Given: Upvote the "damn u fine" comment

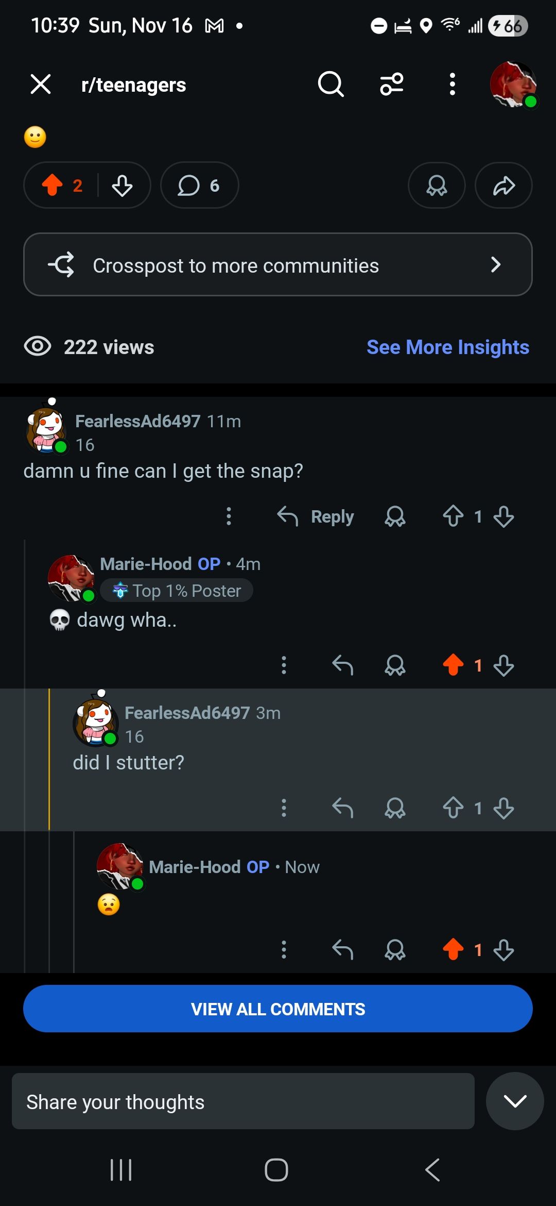Looking at the screenshot, I should (453, 516).
